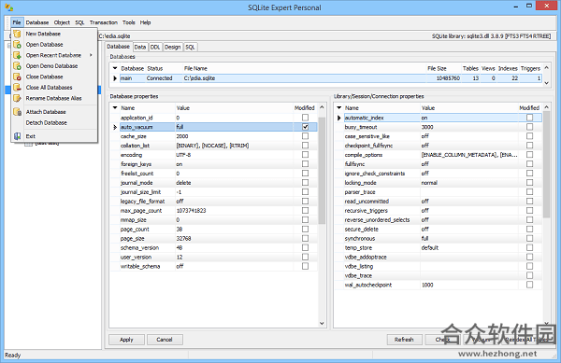
Task: Click the Refresh button
Action: pos(404,340)
